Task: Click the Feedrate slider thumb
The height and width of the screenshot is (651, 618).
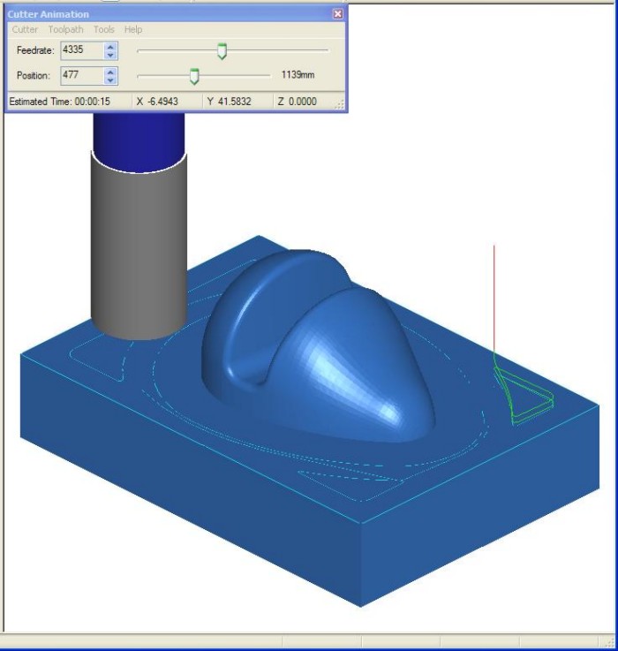Action: [222, 51]
